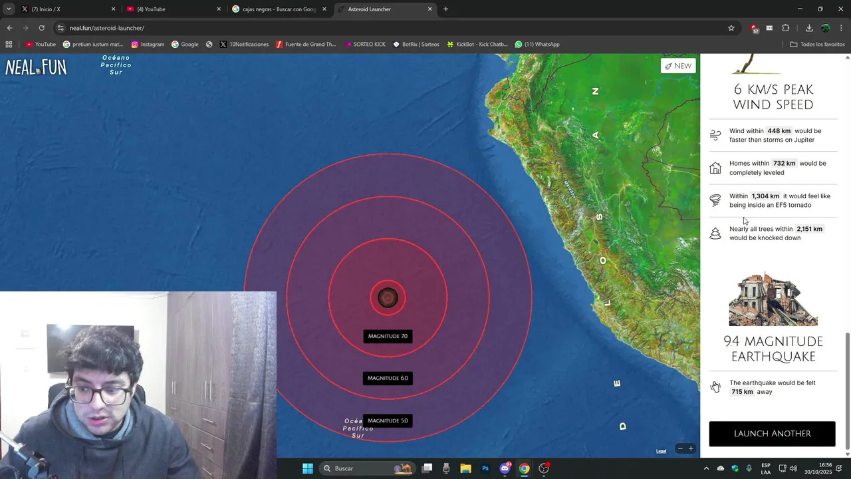
Task: Open the Chrome profile avatar
Action: click(x=825, y=28)
